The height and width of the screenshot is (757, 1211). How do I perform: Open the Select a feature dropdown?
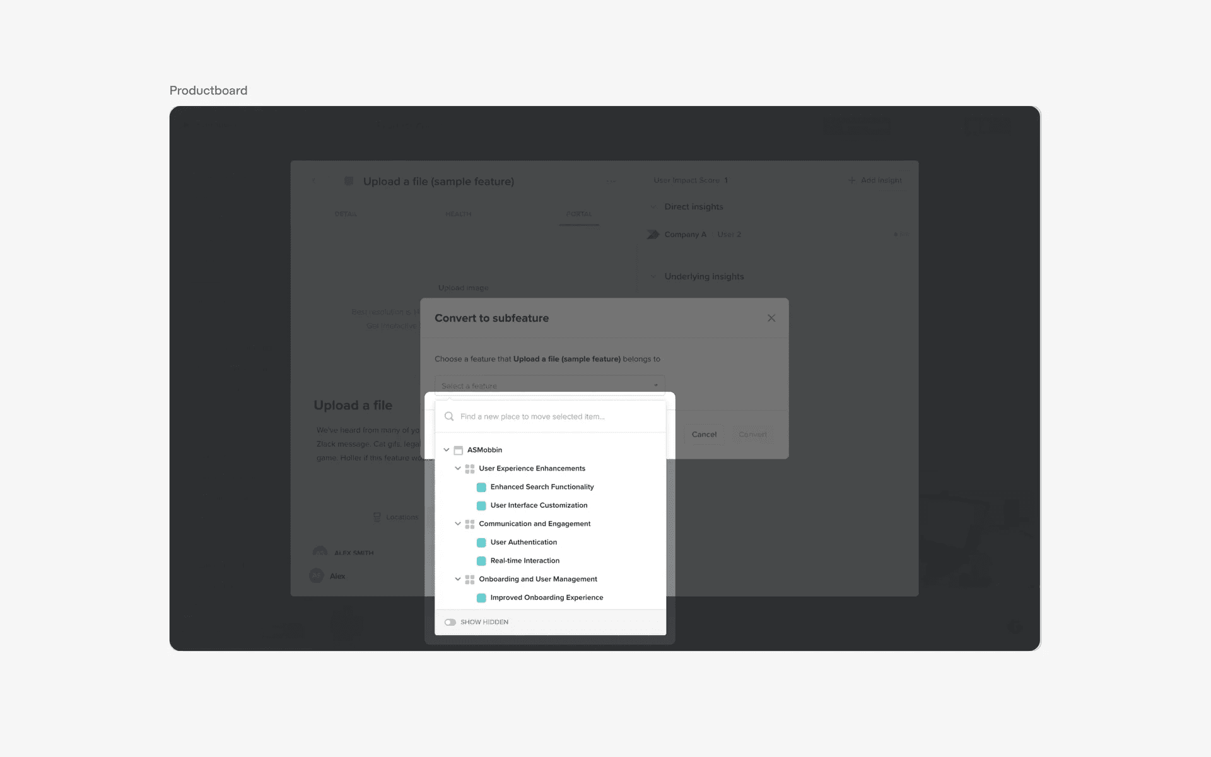[x=549, y=385]
